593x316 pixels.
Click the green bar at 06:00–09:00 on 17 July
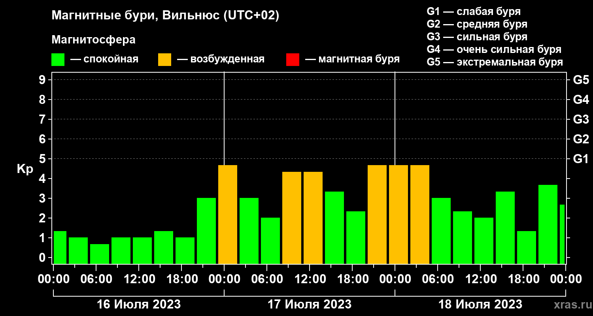point(270,241)
